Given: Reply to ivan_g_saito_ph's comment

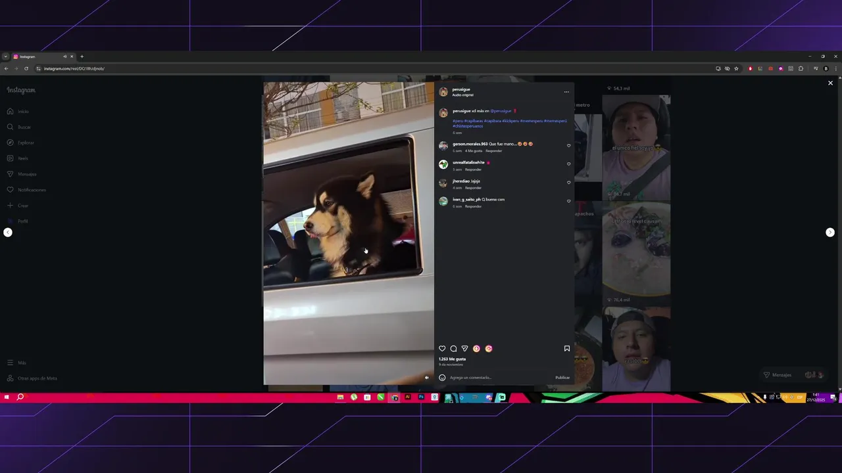Looking at the screenshot, I should (473, 206).
